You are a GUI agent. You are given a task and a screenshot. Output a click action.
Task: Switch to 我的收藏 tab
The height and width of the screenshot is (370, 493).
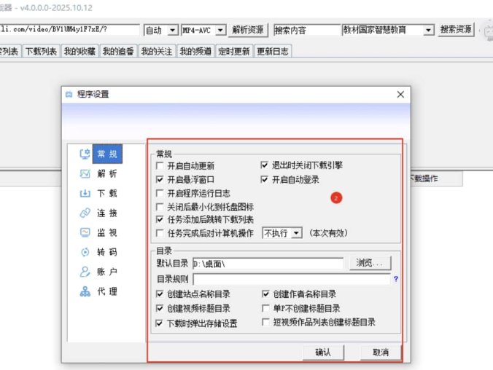(79, 51)
